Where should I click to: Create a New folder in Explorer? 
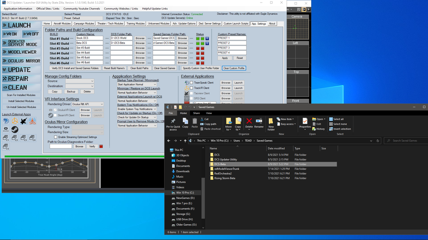click(271, 124)
